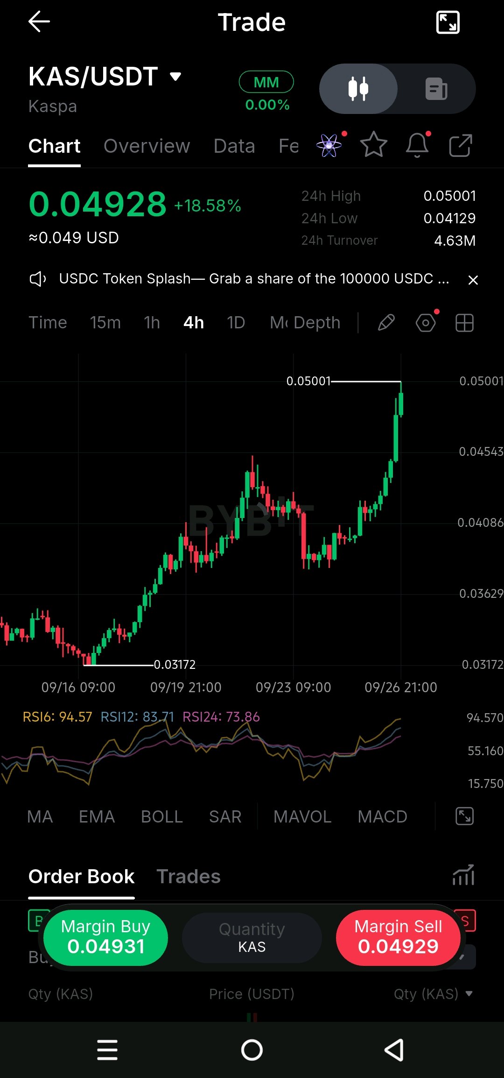Focus the Quantity KAS input field
The width and height of the screenshot is (504, 1078).
(x=252, y=937)
